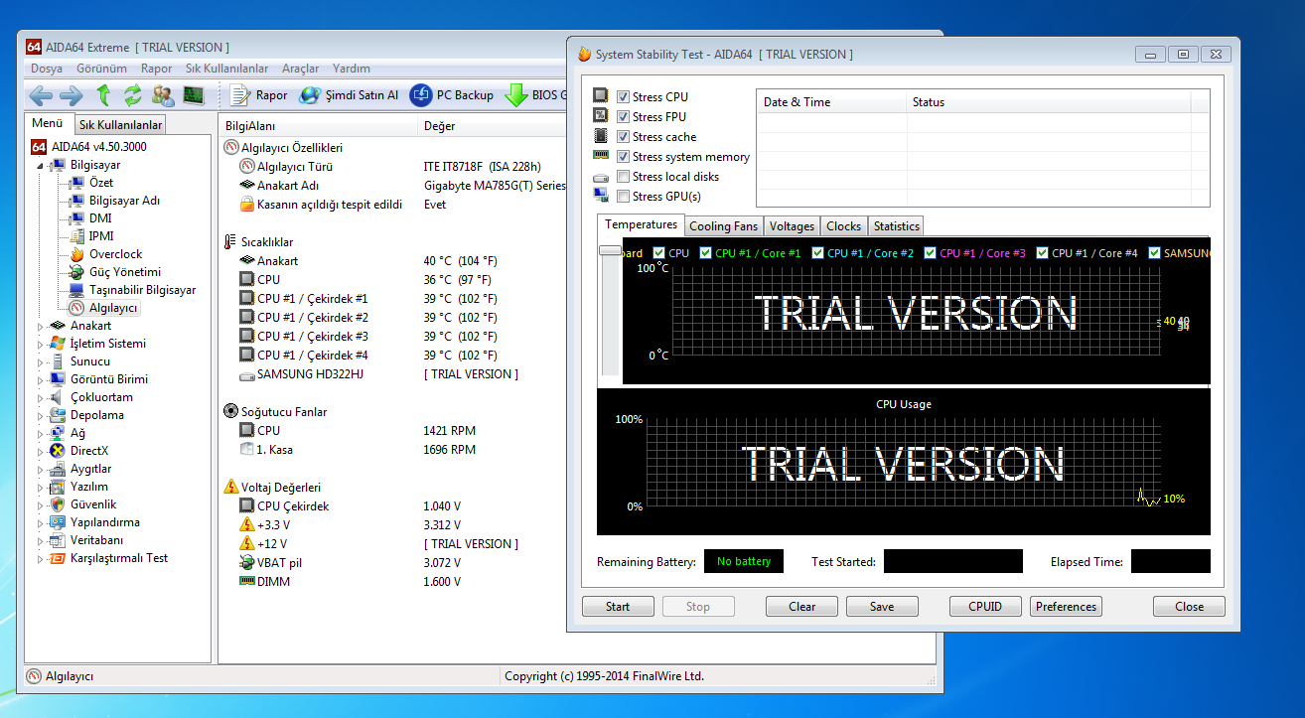Viewport: 1305px width, 718px height.
Task: Switch to Statistics tab
Action: pyautogui.click(x=897, y=226)
